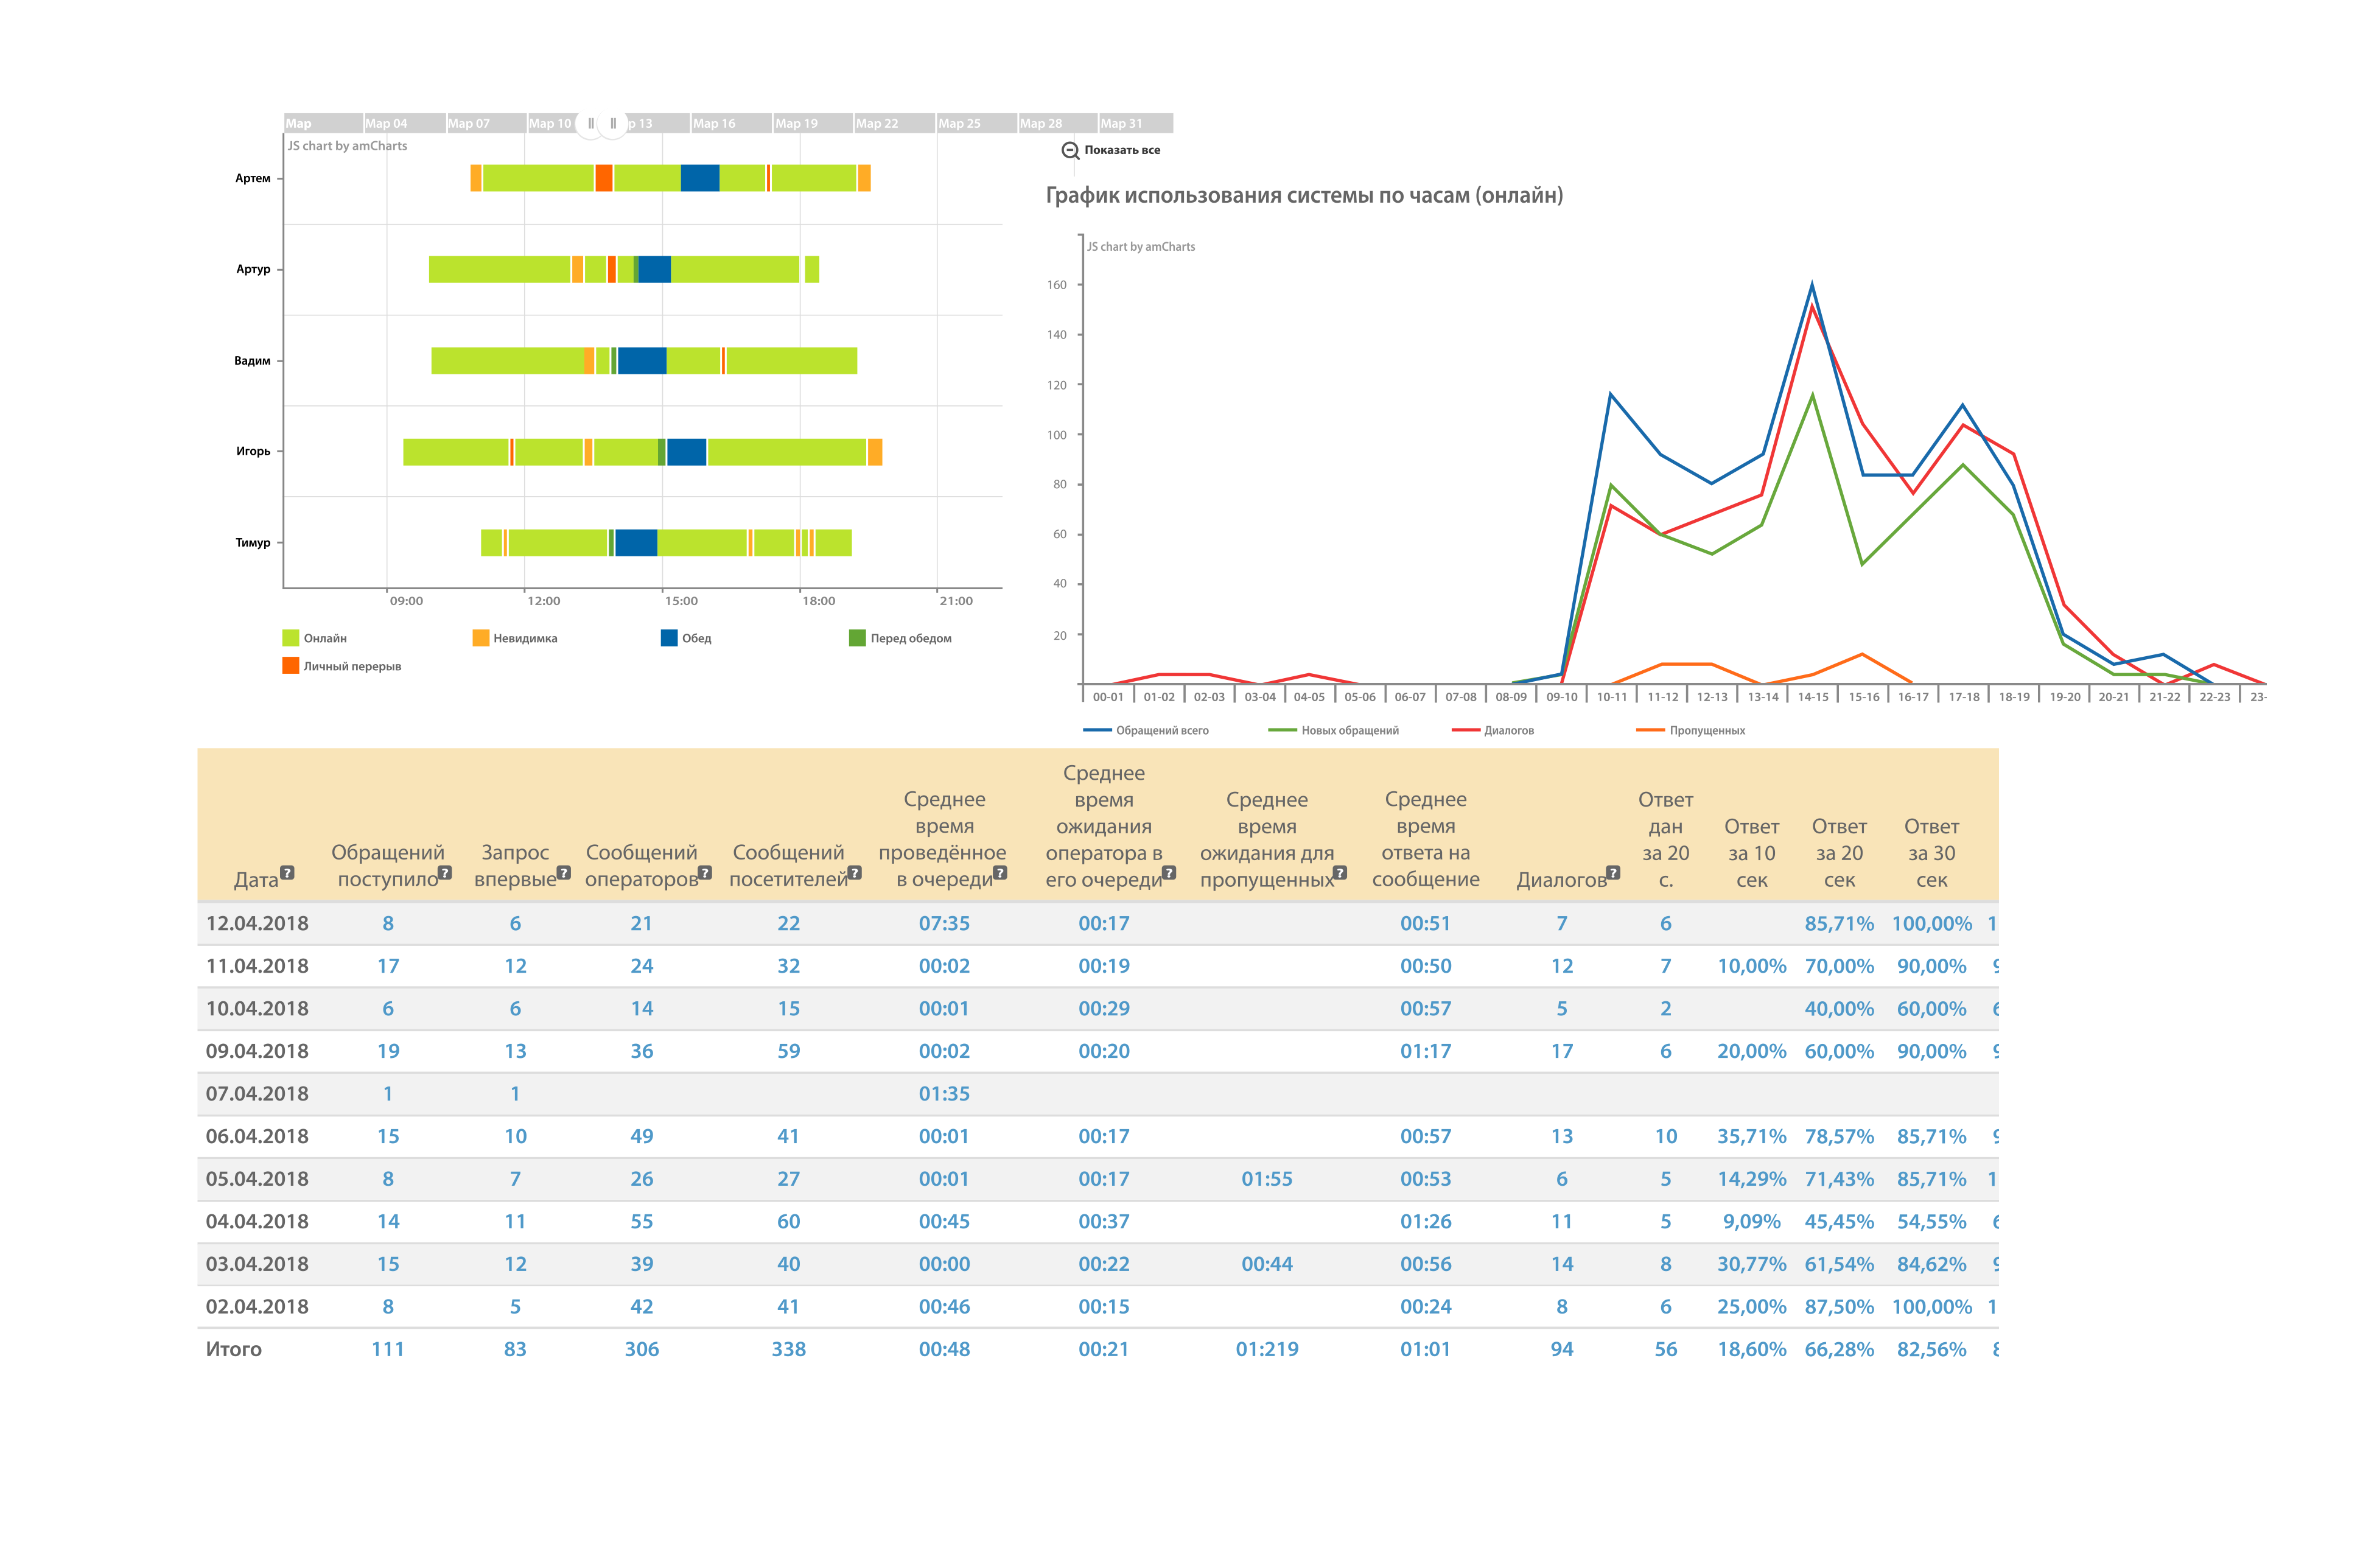
Task: Click left scrollbar grip handle on timeline
Action: [x=590, y=123]
